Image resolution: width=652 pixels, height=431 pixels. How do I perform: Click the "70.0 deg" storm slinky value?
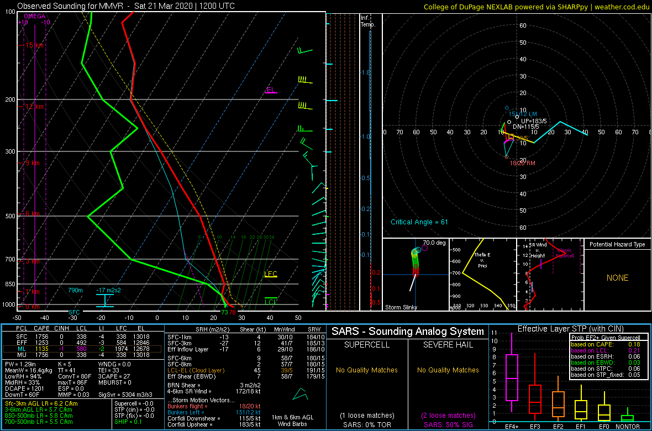[434, 242]
